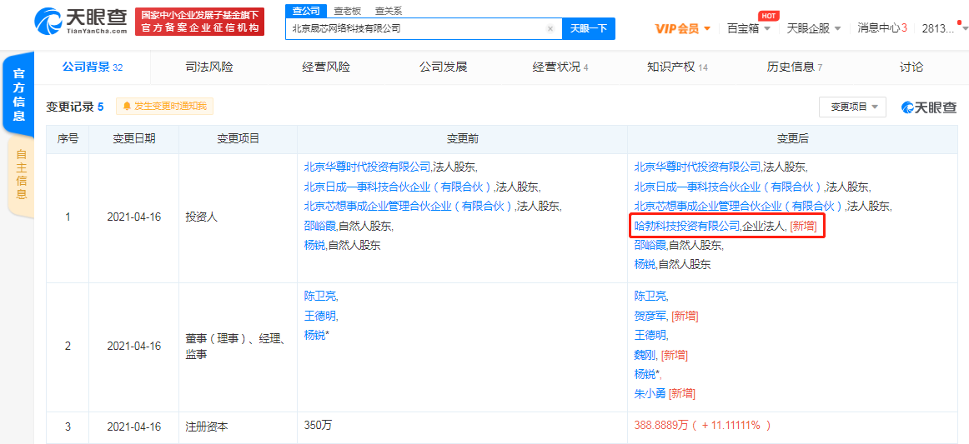
Task: Open 王德明 link in 变更后 directors cell
Action: pos(650,336)
